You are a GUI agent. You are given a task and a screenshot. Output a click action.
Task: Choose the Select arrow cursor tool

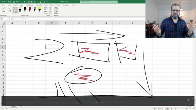[10, 10]
